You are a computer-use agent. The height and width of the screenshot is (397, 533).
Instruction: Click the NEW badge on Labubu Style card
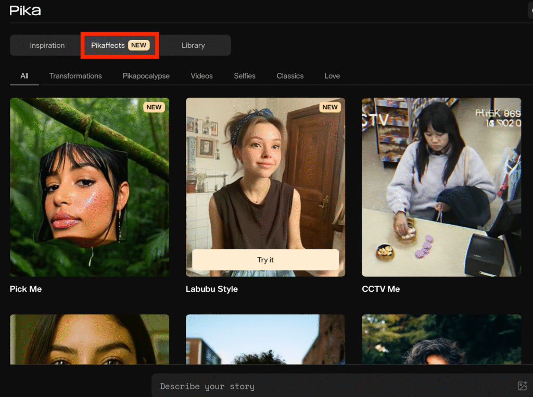[330, 107]
